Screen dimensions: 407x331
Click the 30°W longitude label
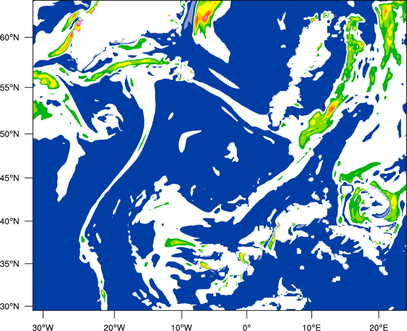(43, 327)
